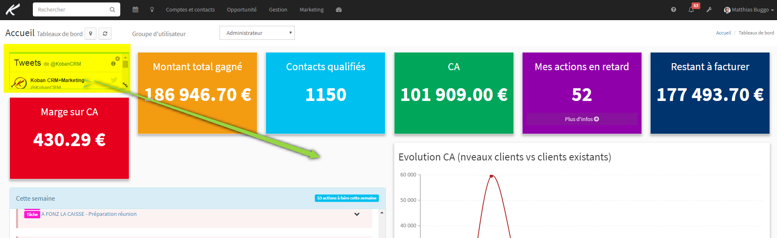Click the Tâche tag label
This screenshot has height=238, width=777.
32,215
